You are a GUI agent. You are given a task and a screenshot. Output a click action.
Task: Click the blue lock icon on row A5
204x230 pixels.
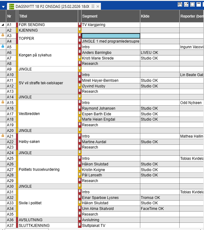(3, 46)
